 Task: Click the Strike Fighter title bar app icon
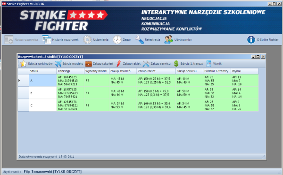click(x=4, y=4)
